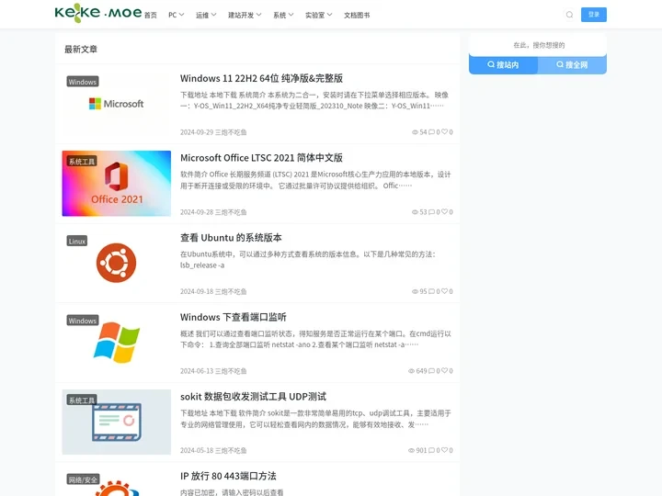Click author 三炮不吃鱼 dated 2024-09-29

coord(231,132)
